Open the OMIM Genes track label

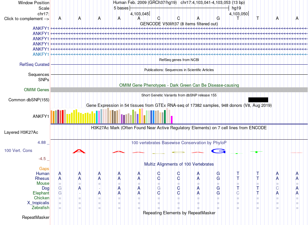[36, 90]
